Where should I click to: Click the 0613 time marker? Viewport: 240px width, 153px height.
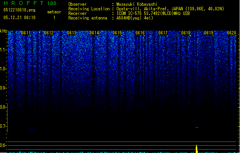[72, 33]
